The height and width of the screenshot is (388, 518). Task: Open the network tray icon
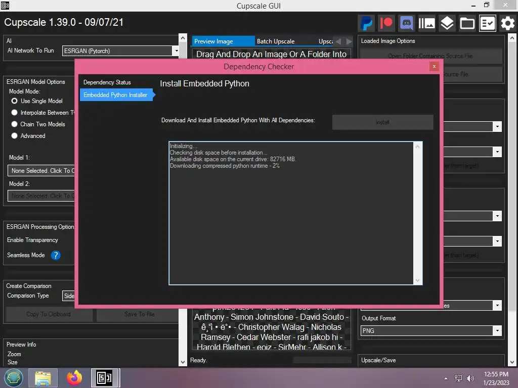(458, 378)
